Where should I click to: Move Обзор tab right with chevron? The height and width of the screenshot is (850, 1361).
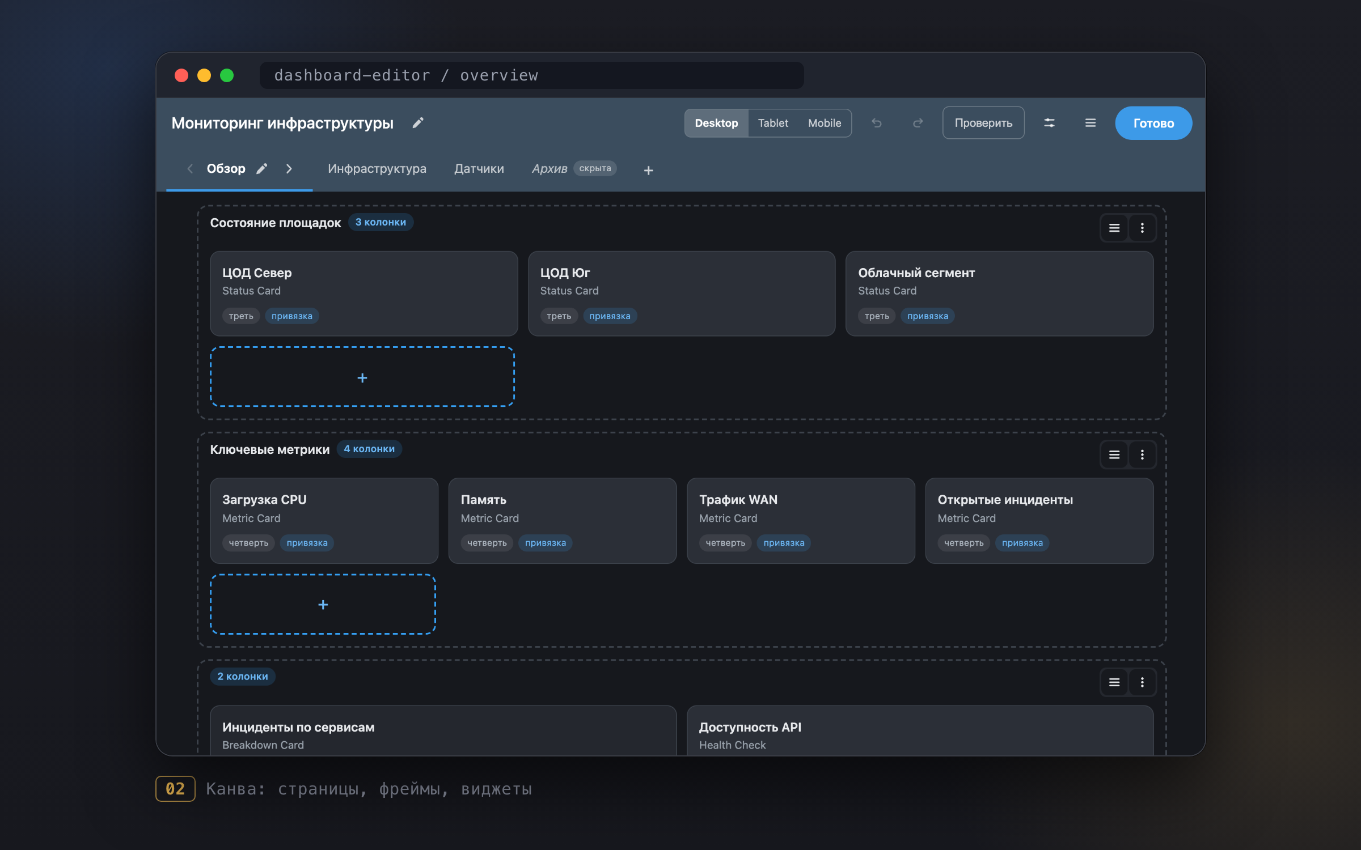(289, 169)
